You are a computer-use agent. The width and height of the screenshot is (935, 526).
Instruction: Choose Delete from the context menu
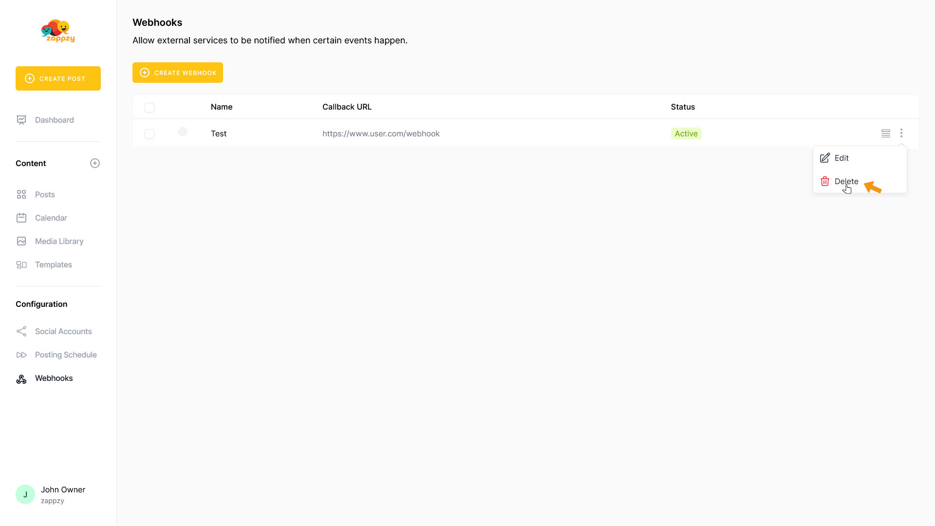point(846,181)
